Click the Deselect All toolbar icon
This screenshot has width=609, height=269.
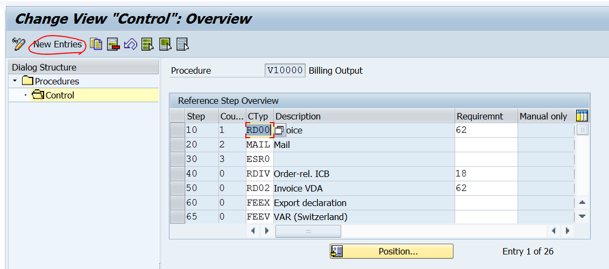pos(182,44)
